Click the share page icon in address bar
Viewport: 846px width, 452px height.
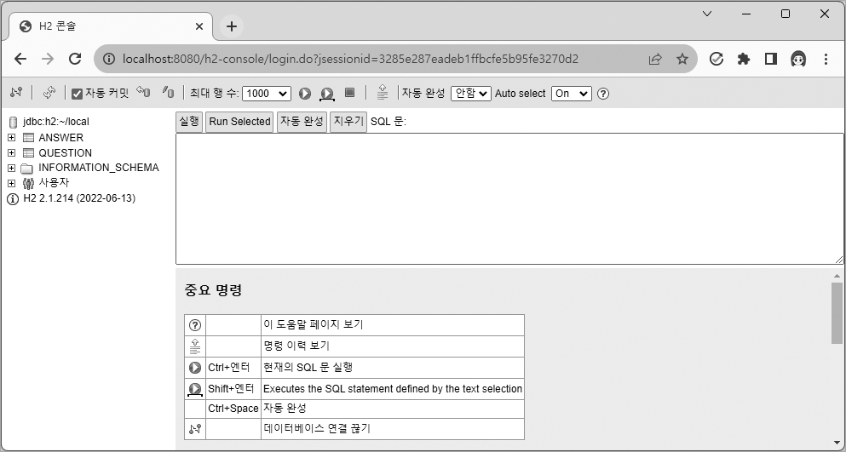point(655,59)
